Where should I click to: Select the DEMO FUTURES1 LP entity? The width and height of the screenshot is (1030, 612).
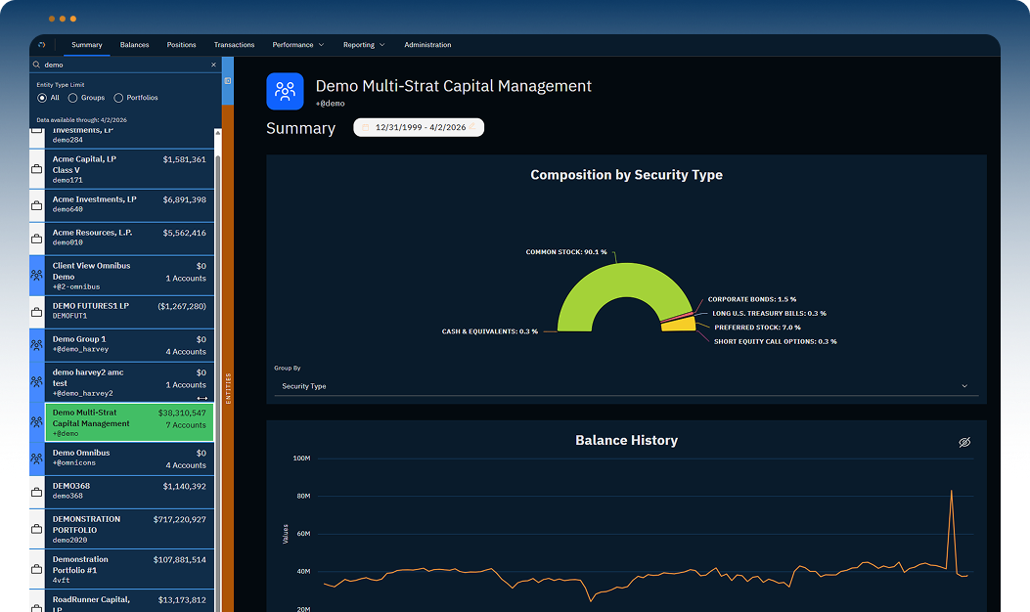click(129, 312)
